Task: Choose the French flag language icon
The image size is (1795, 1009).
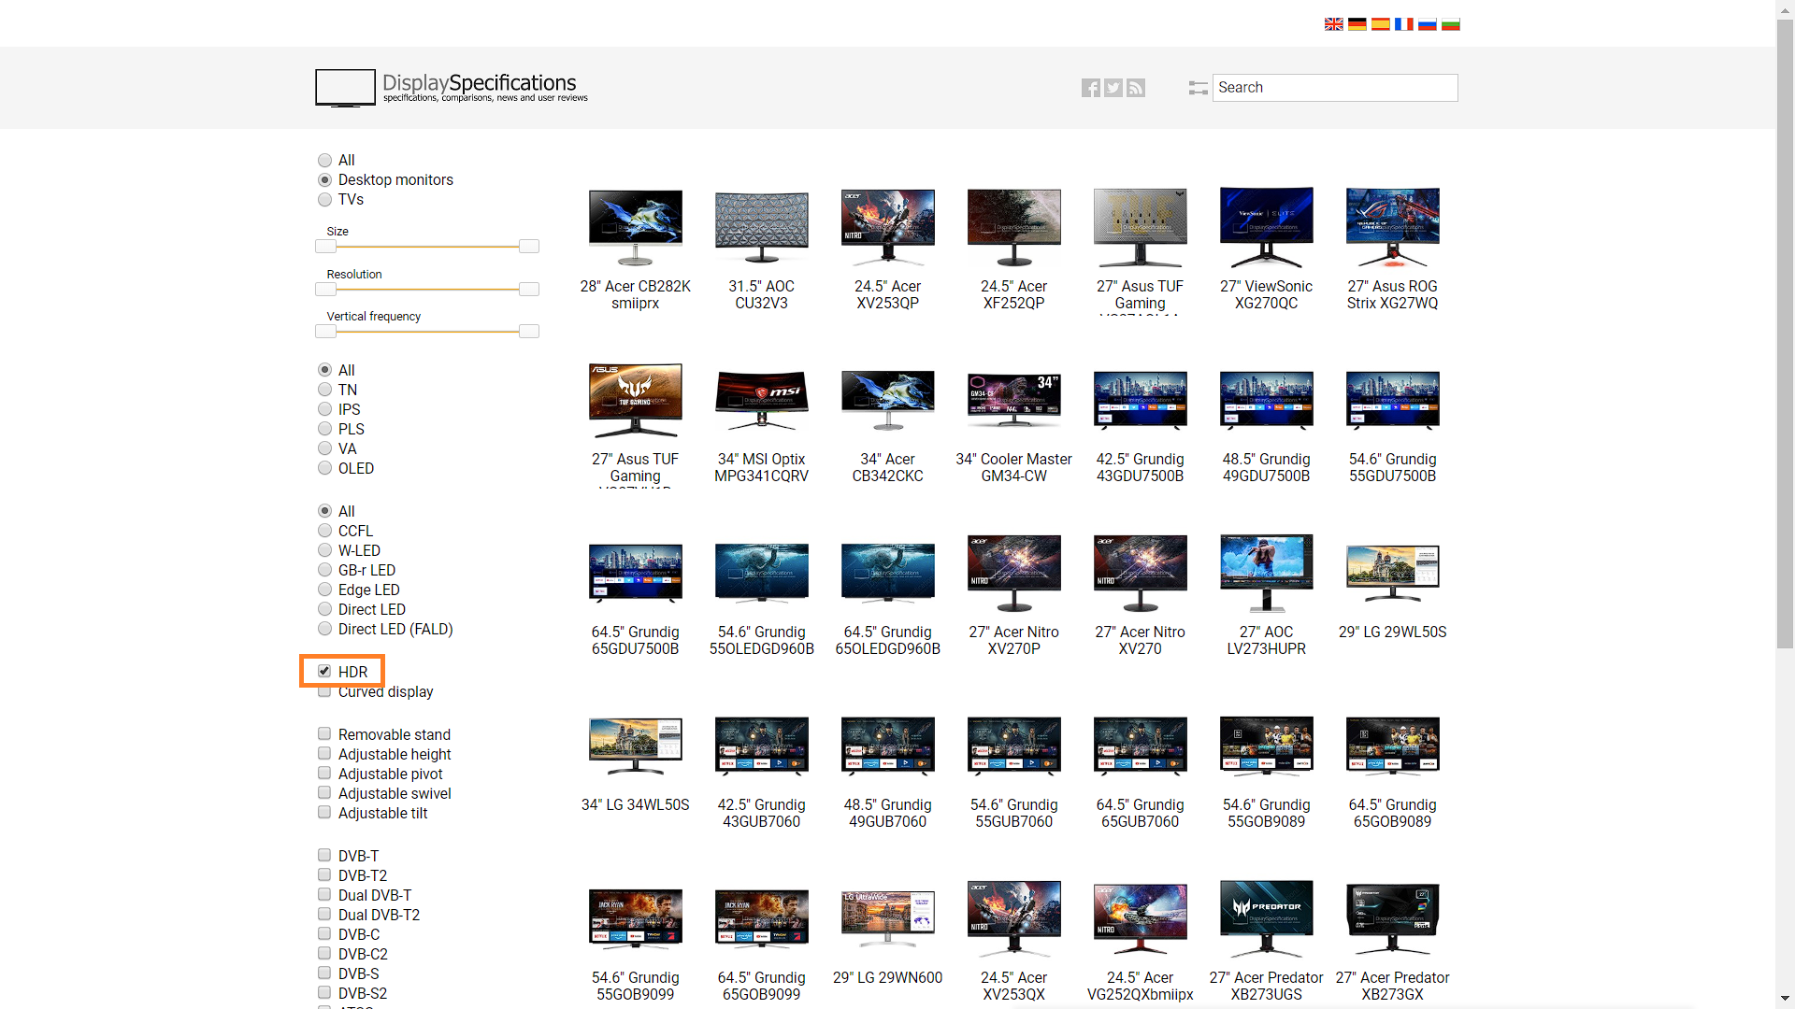Action: pyautogui.click(x=1403, y=24)
